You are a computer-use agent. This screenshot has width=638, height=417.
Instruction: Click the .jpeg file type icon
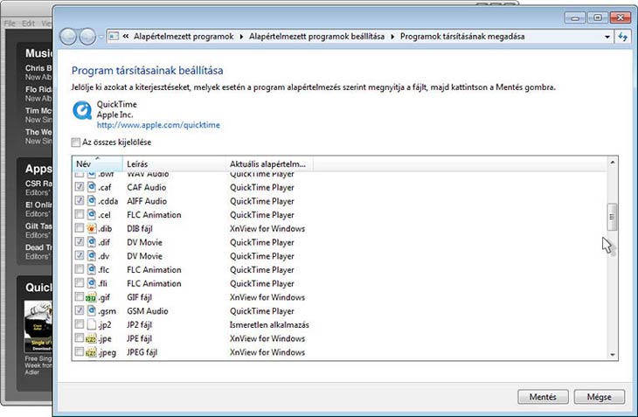click(91, 352)
